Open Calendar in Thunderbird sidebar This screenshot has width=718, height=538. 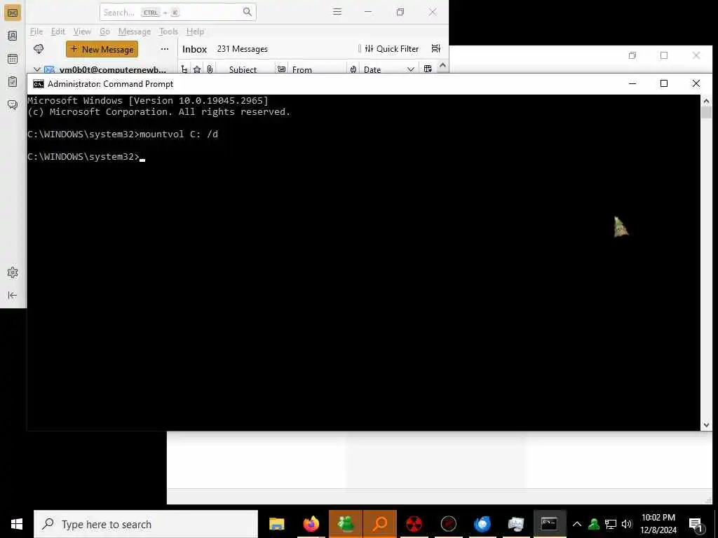pyautogui.click(x=13, y=59)
